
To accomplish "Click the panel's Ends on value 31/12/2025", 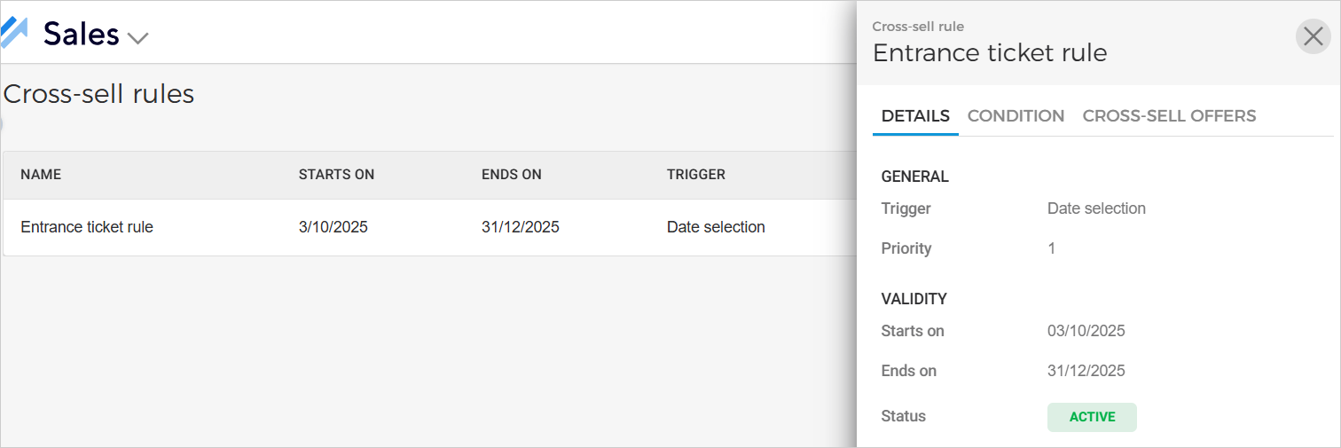I will (1086, 371).
